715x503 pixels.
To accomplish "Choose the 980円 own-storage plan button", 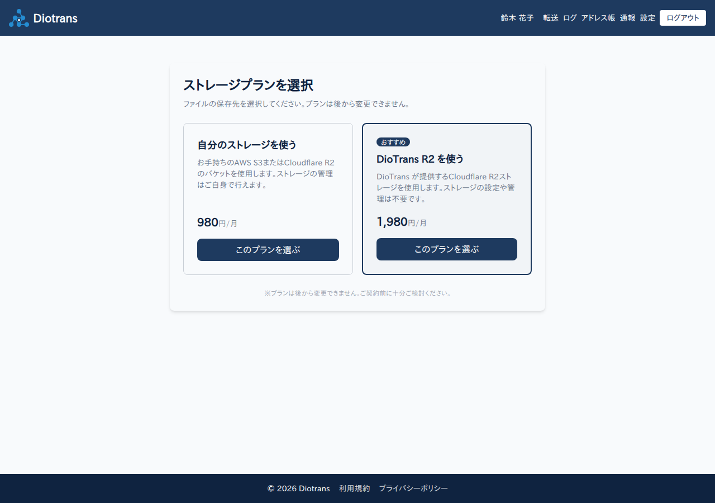I will point(268,250).
